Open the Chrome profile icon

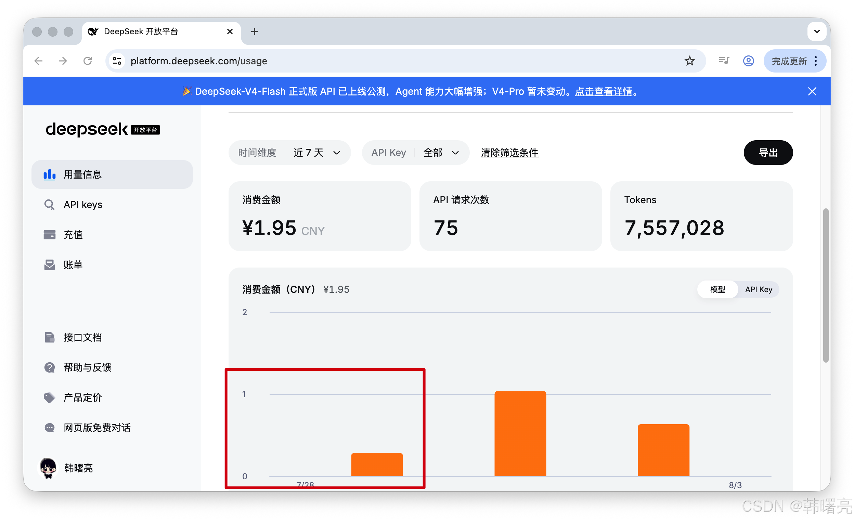(748, 61)
